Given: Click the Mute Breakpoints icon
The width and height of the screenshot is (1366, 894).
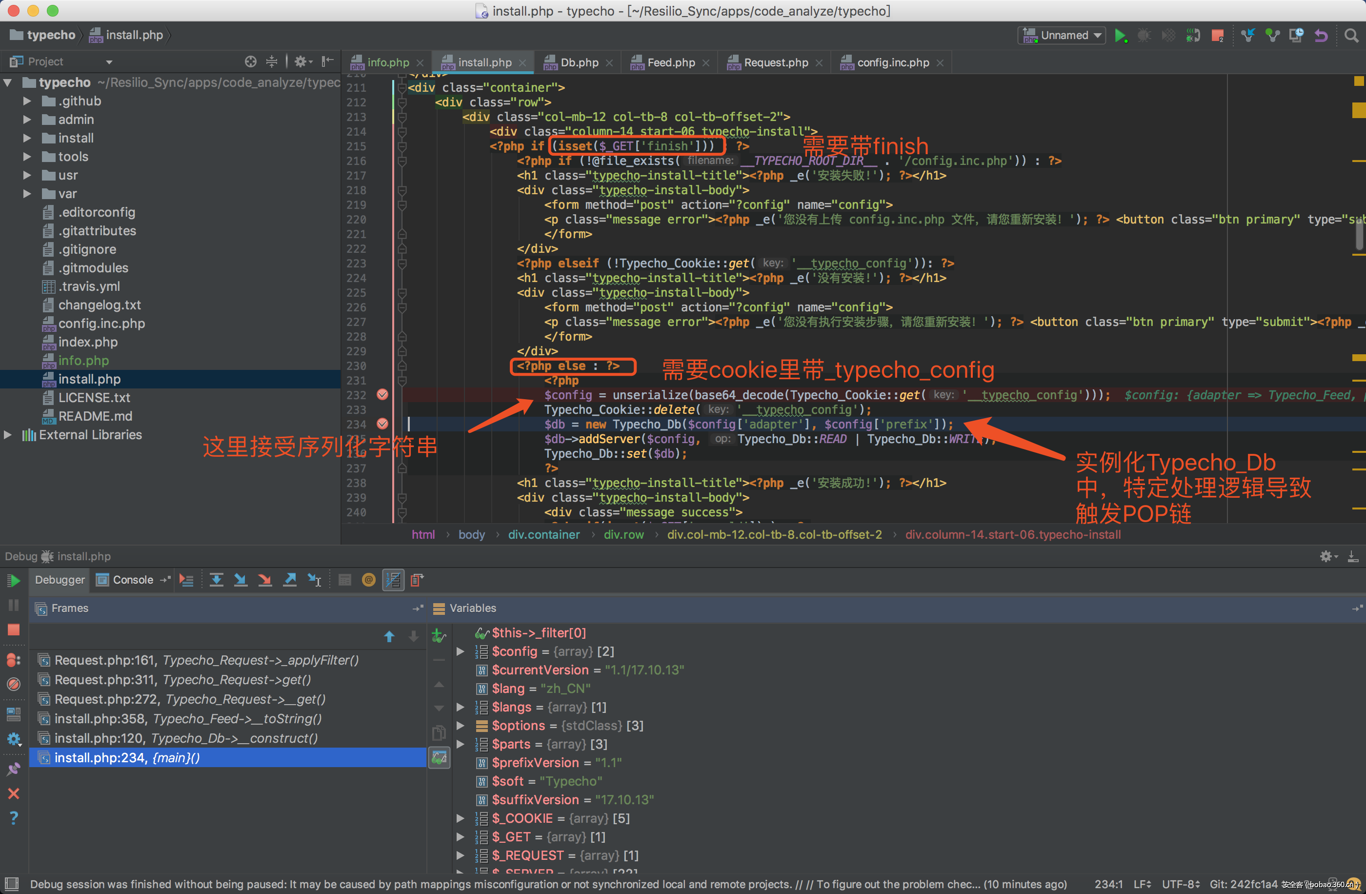Looking at the screenshot, I should click(x=14, y=684).
